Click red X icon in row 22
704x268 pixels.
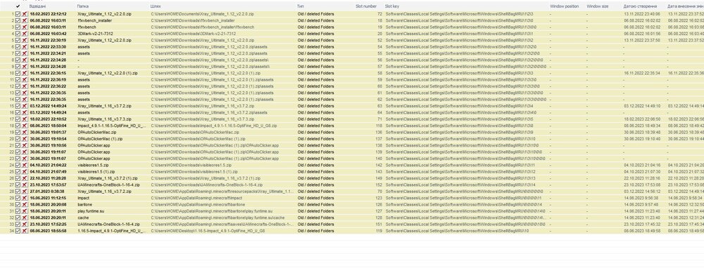pos(25,152)
